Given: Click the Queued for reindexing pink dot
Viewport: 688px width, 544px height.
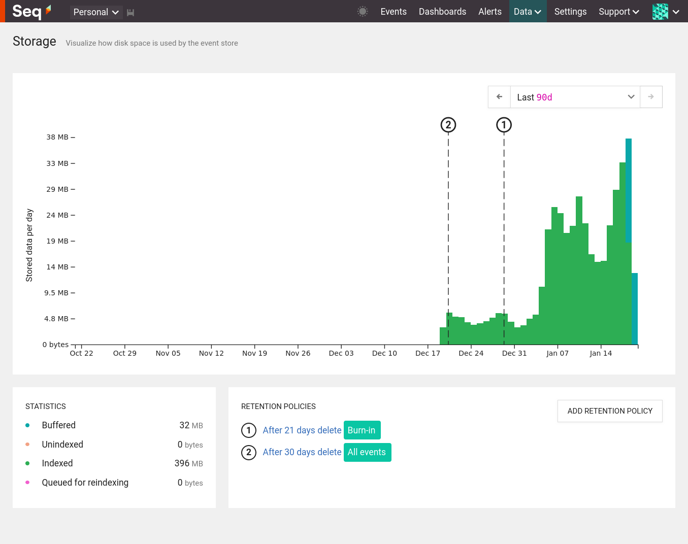Looking at the screenshot, I should click(x=27, y=483).
